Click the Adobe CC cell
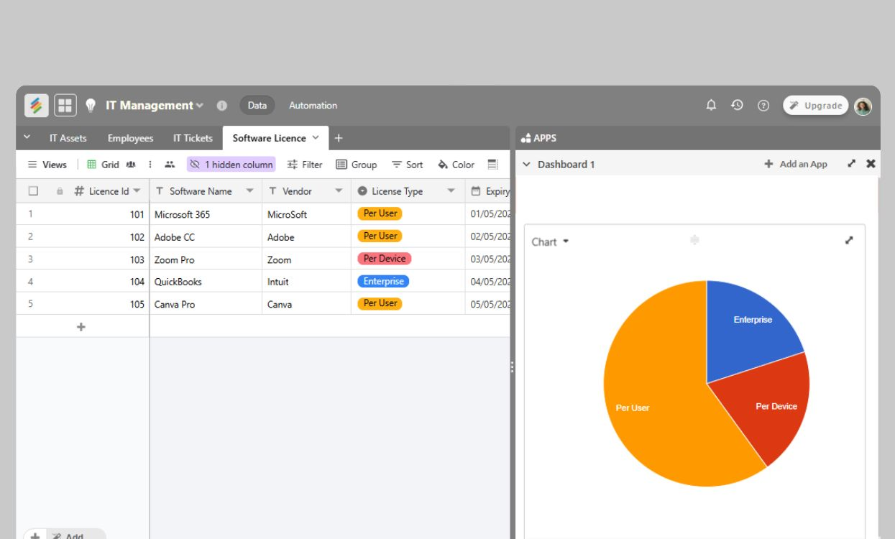 206,236
